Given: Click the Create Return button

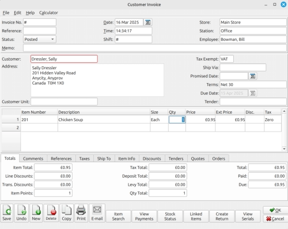Looking at the screenshot, I should (222, 216).
